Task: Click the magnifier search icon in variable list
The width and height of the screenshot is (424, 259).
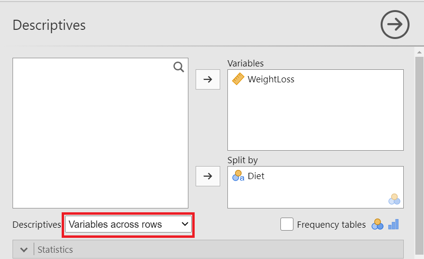Action: click(179, 67)
